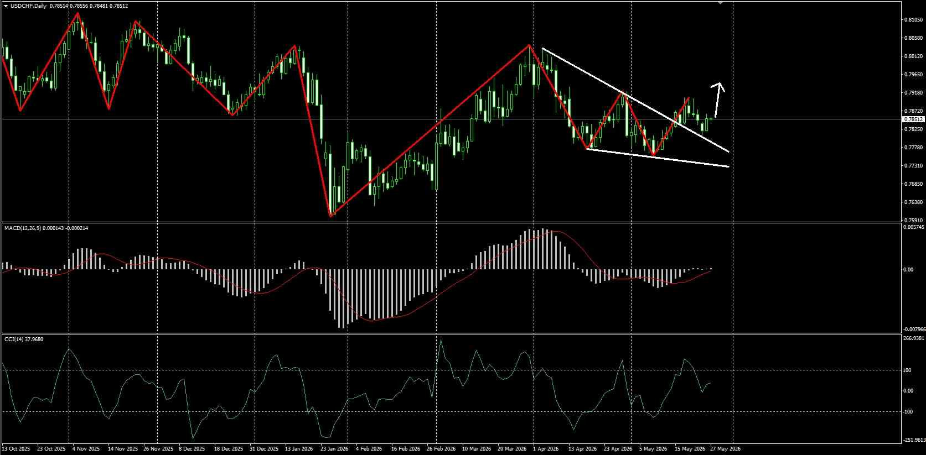The height and width of the screenshot is (455, 926).
Task: Select the CCI(14) 37.9680 indicator label
Action: pos(24,339)
